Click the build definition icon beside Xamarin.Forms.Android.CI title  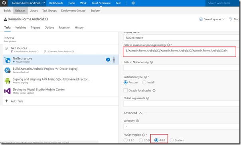[x=5, y=20]
